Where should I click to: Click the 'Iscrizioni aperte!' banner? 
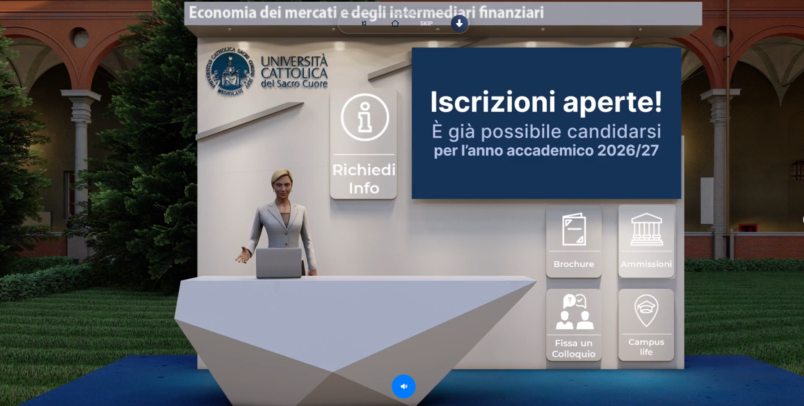coord(546,123)
